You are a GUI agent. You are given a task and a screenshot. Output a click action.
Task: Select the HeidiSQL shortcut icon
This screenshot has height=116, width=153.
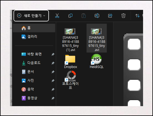96,59
